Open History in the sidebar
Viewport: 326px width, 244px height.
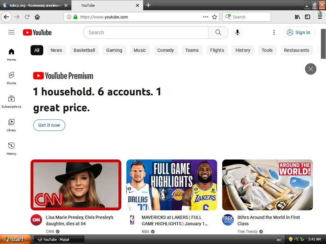point(11,149)
